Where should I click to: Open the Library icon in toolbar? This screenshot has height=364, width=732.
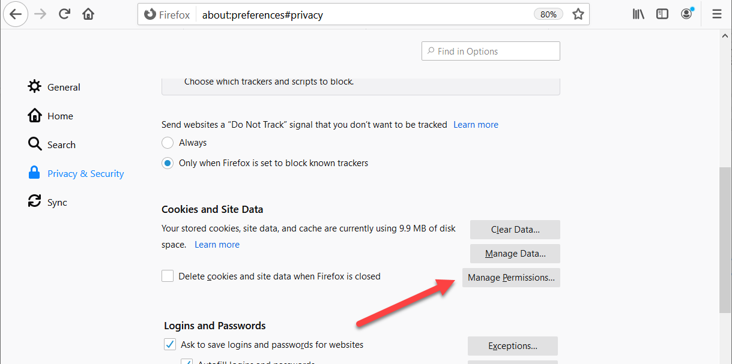coord(638,14)
